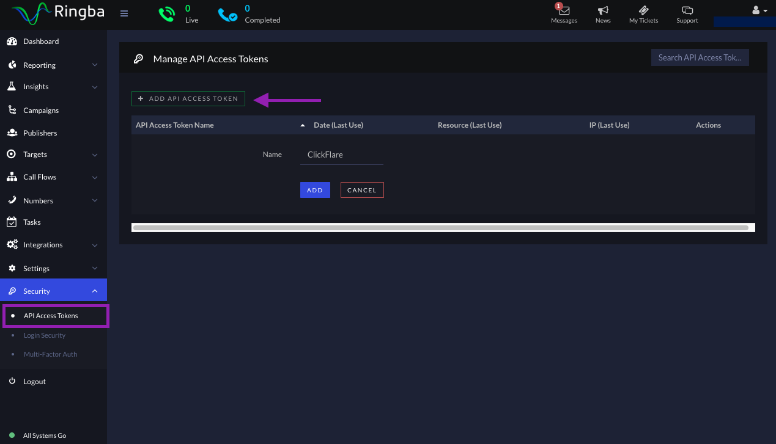This screenshot has width=776, height=444.
Task: Click the Cancel button
Action: click(x=362, y=190)
